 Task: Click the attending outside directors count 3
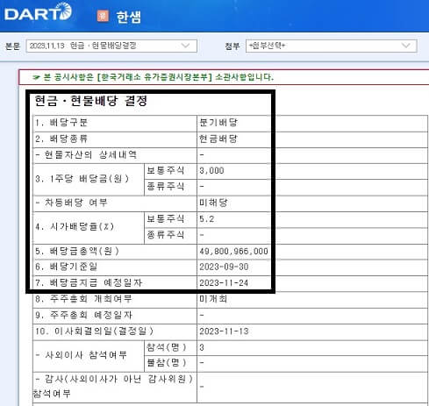click(x=202, y=347)
